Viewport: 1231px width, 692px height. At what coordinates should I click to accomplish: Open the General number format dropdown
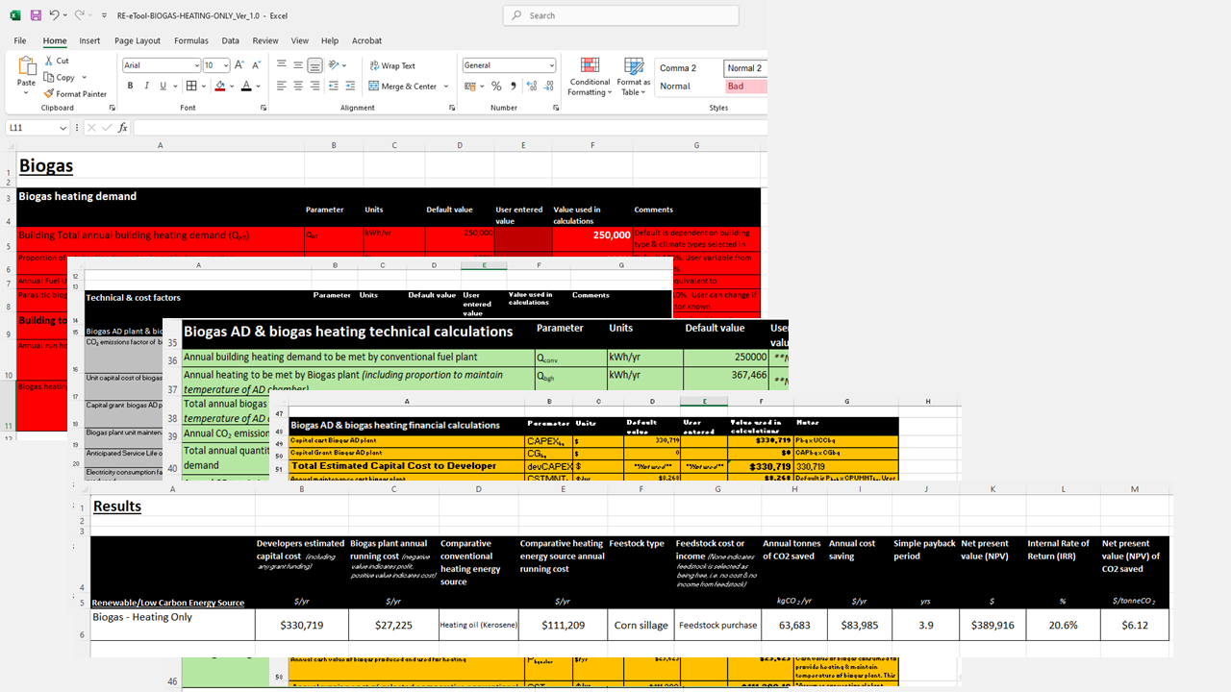coord(551,65)
